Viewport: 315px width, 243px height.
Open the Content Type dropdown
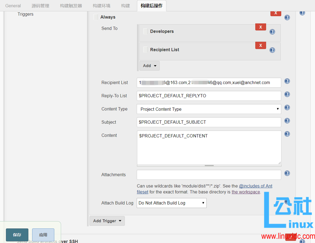coord(209,109)
